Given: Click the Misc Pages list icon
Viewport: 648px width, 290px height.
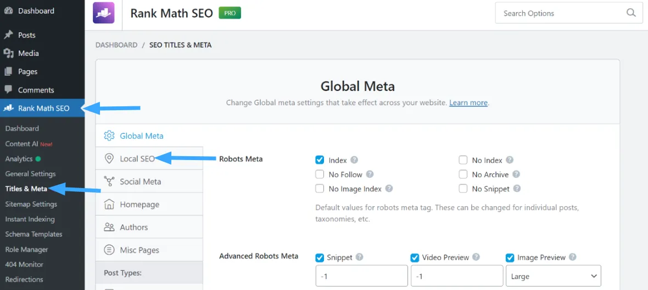Looking at the screenshot, I should tap(109, 250).
